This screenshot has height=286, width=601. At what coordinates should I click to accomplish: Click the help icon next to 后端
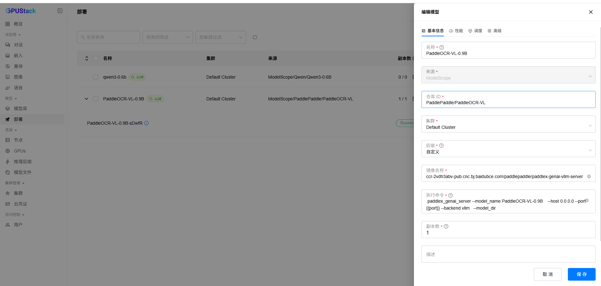pos(441,146)
